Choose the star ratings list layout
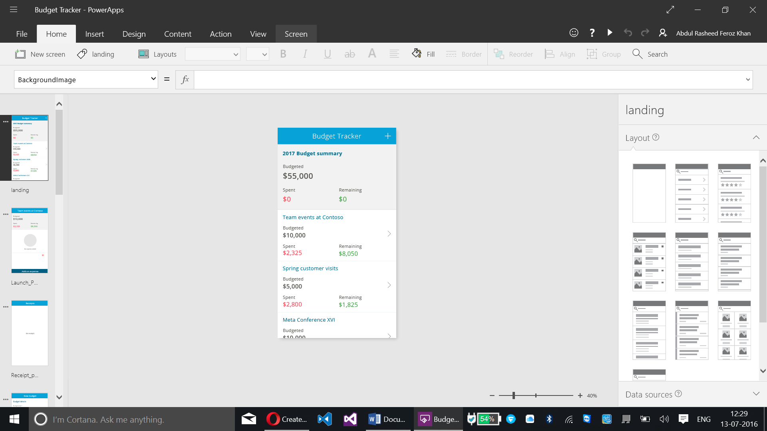Image resolution: width=767 pixels, height=431 pixels. click(x=734, y=193)
